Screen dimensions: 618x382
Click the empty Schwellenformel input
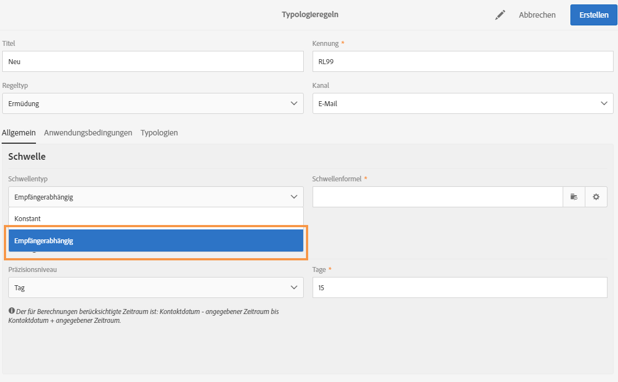[438, 197]
